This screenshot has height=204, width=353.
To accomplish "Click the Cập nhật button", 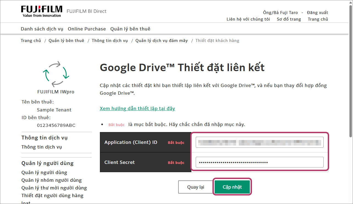I will tap(232, 187).
